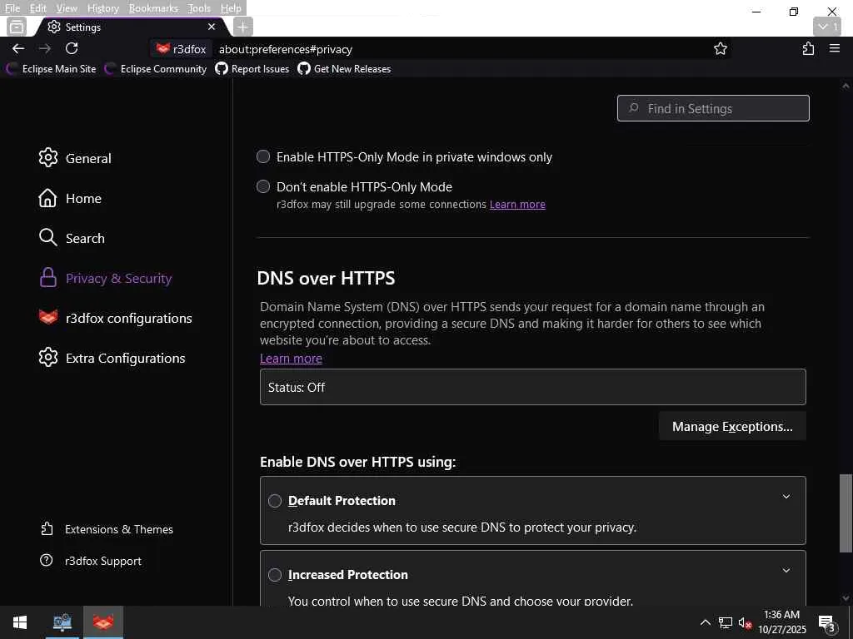The width and height of the screenshot is (853, 639).
Task: Open the hamburger application menu
Action: (x=835, y=49)
